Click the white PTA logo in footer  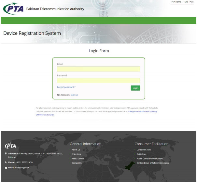point(10,146)
